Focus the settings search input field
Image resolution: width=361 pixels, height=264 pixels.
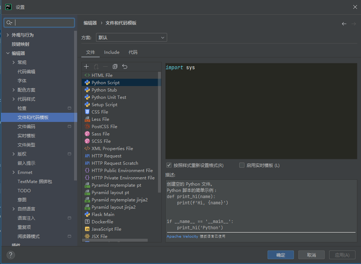point(39,23)
